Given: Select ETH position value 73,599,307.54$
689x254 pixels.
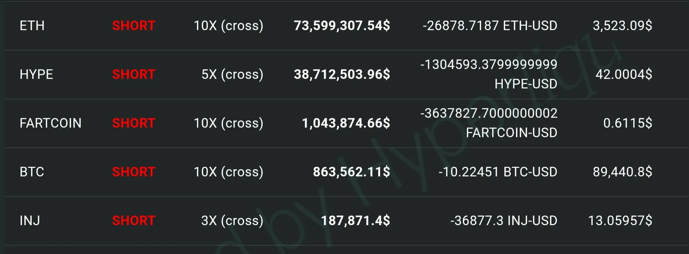Looking at the screenshot, I should (342, 26).
